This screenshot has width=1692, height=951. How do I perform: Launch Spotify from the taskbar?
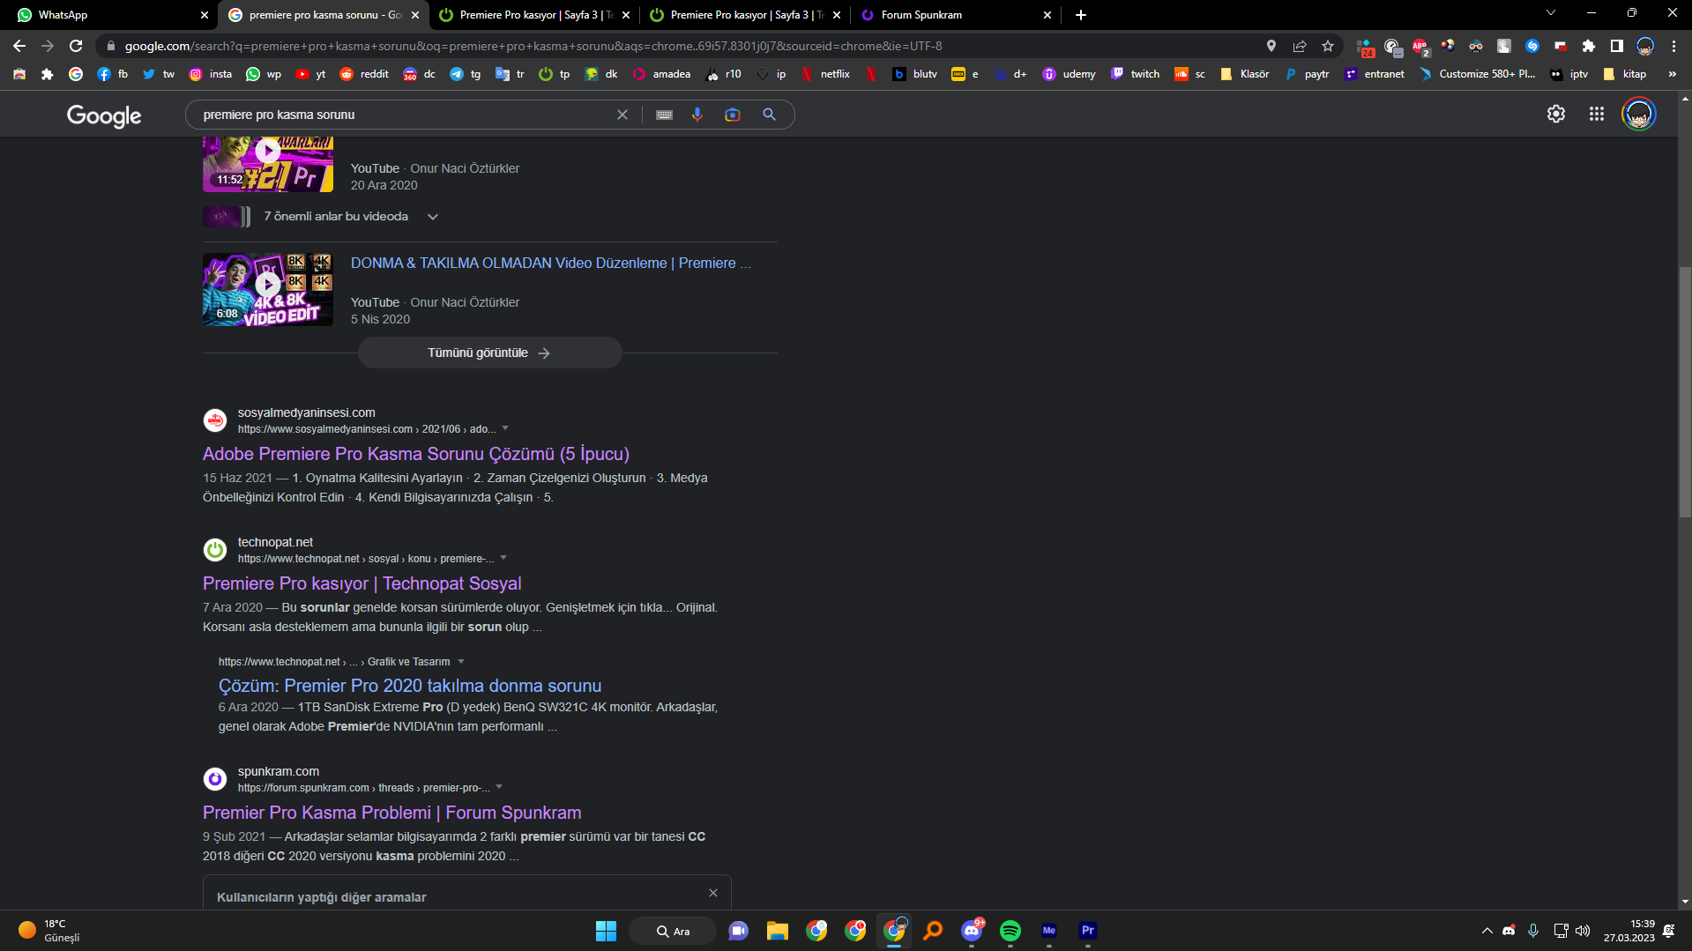tap(1010, 931)
